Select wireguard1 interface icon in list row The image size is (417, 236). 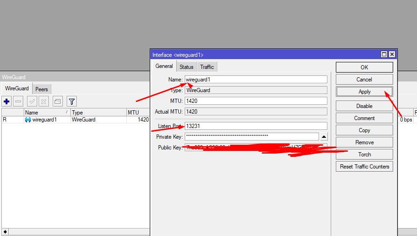(x=28, y=120)
